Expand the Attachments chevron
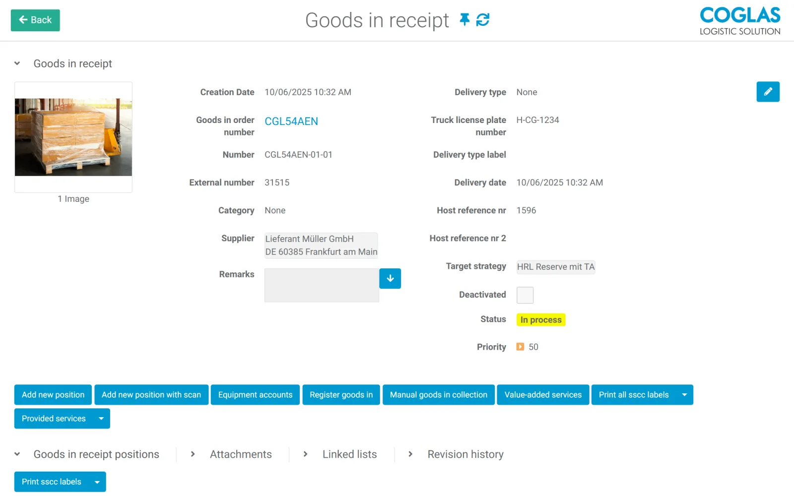794x496 pixels. (193, 454)
